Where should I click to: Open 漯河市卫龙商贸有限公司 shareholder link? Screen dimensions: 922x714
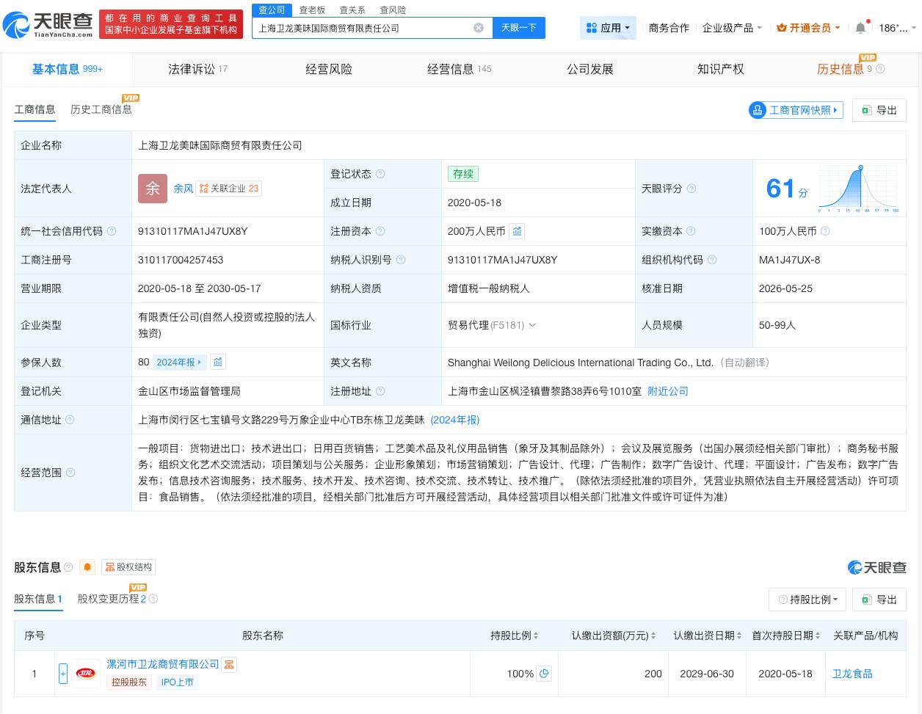[163, 663]
